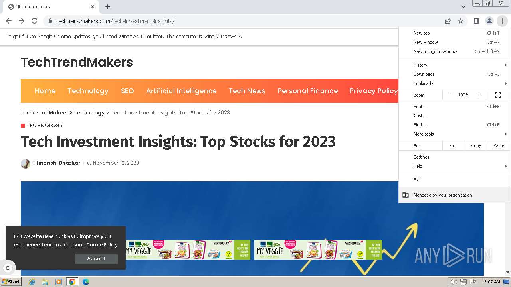Click Copy in the Edit row
The height and width of the screenshot is (287, 511).
click(476, 145)
